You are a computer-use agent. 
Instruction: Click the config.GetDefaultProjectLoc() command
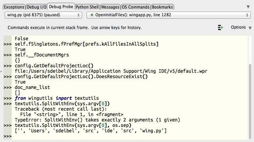[x=54, y=66]
